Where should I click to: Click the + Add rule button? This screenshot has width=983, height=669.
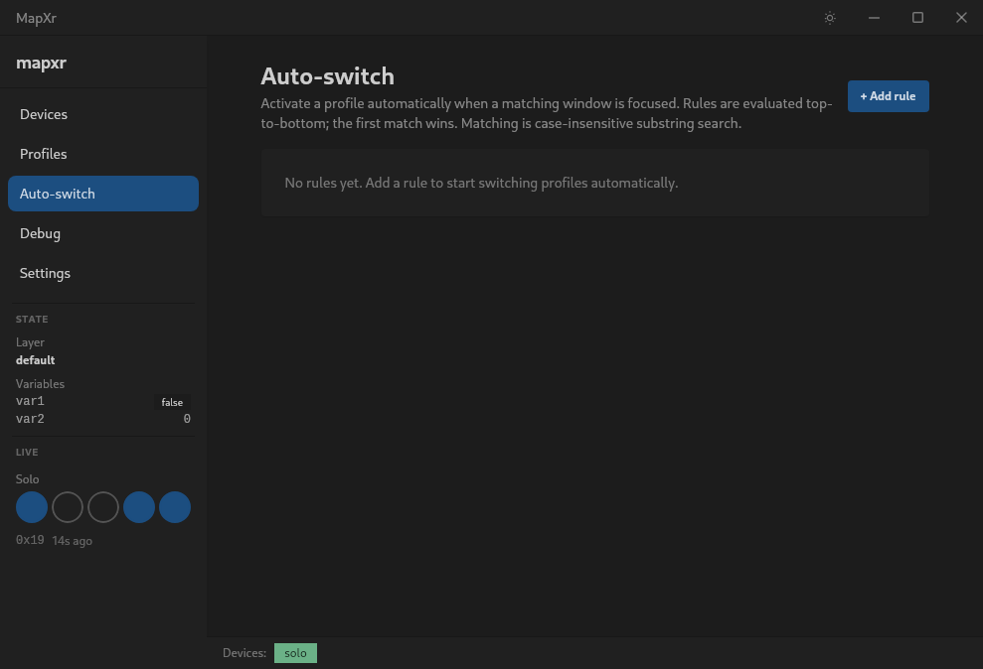[x=888, y=96]
